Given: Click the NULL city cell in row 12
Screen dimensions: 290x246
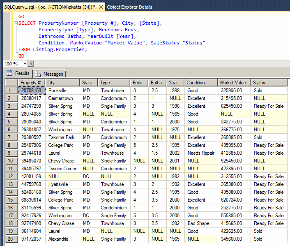Looking at the screenshot, I should 62,176.
